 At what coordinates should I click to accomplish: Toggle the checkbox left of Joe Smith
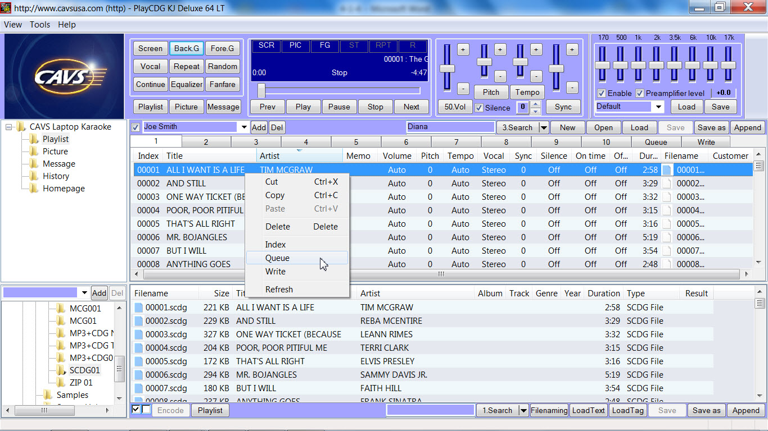coord(135,127)
